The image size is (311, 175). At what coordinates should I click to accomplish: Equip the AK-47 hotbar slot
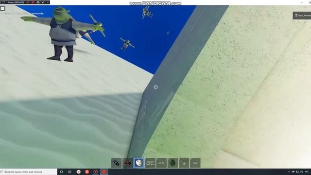[161, 163]
